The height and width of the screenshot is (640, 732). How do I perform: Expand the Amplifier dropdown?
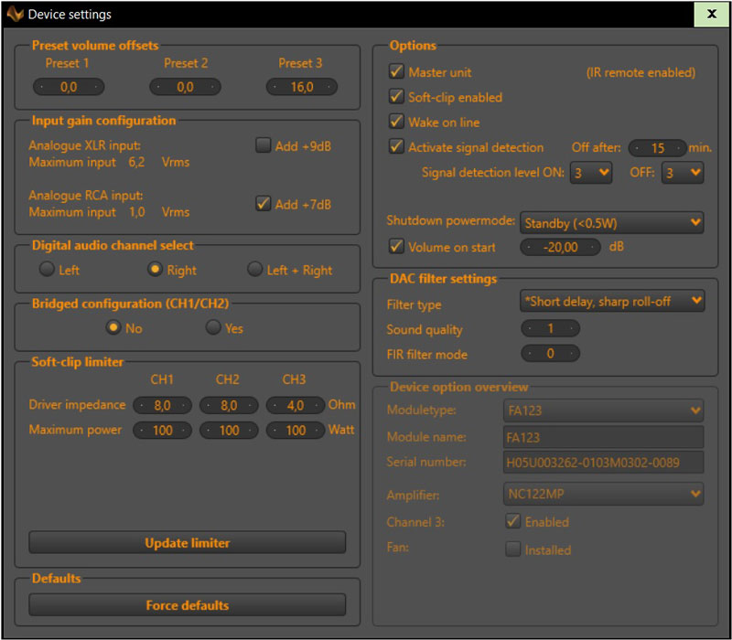(x=603, y=494)
